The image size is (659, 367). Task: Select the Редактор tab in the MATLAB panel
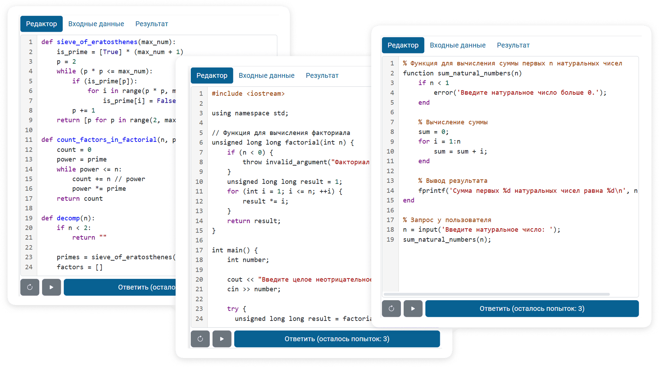(x=403, y=45)
